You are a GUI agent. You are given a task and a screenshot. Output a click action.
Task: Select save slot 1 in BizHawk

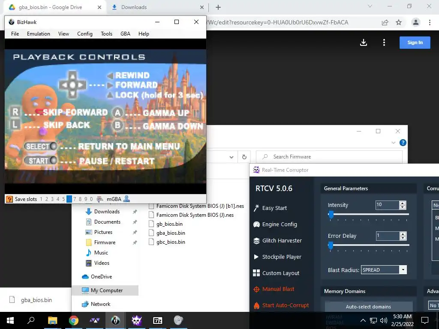[x=41, y=199]
